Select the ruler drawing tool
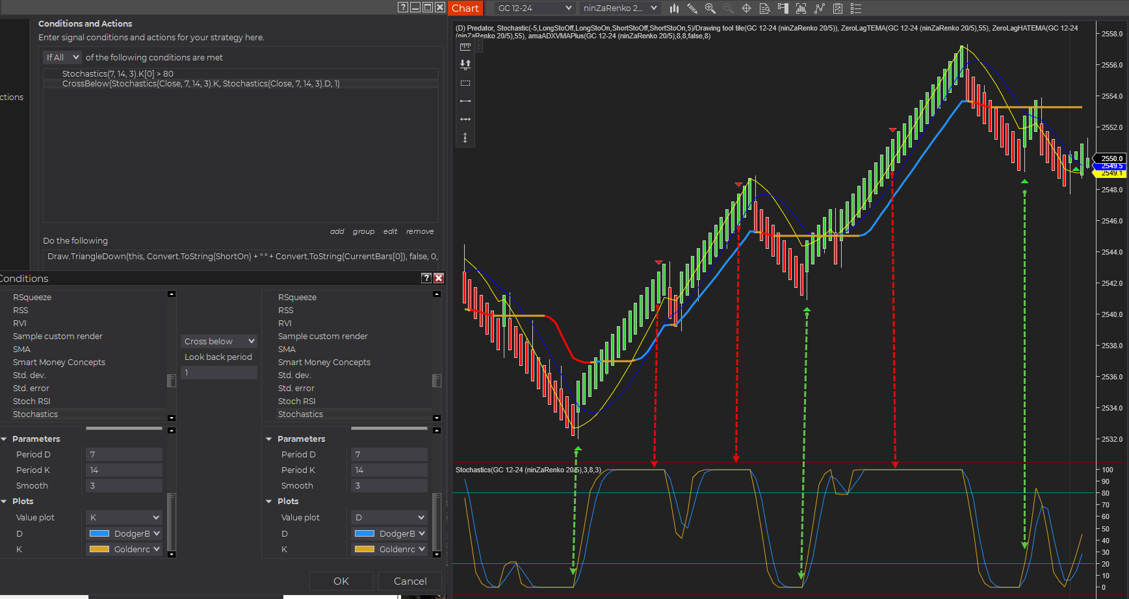Viewport: 1129px width, 599px height. (x=465, y=47)
